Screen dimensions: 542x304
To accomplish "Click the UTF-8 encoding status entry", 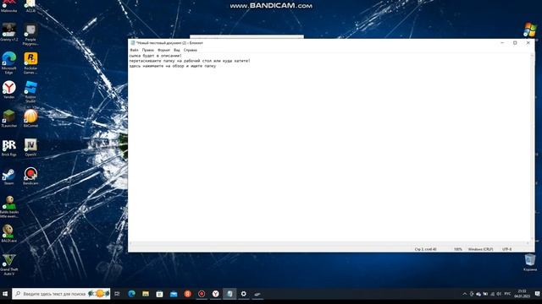I will click(506, 249).
